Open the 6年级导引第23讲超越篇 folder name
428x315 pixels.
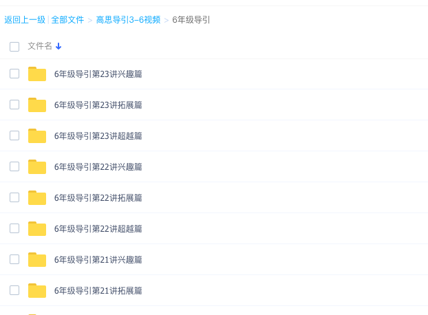click(98, 135)
